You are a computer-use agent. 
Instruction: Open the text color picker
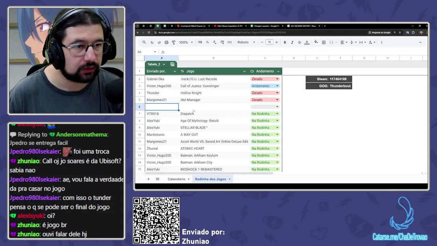pyautogui.click(x=307, y=42)
